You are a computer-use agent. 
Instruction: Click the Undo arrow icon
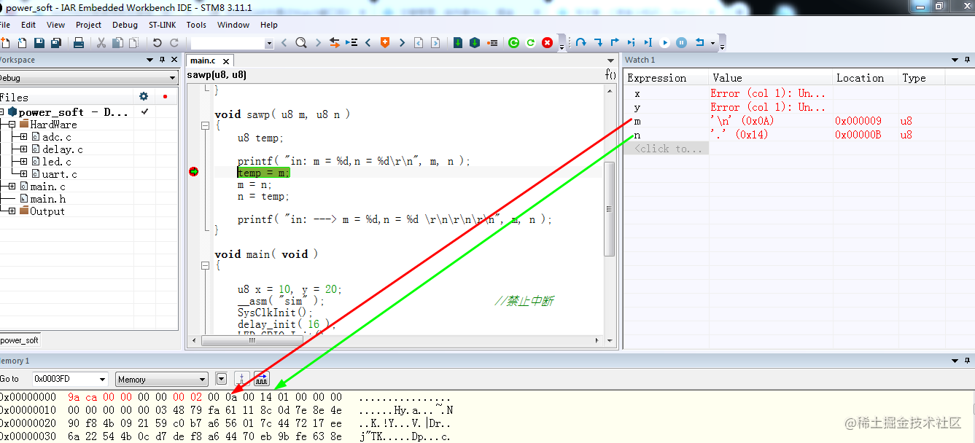coord(157,43)
